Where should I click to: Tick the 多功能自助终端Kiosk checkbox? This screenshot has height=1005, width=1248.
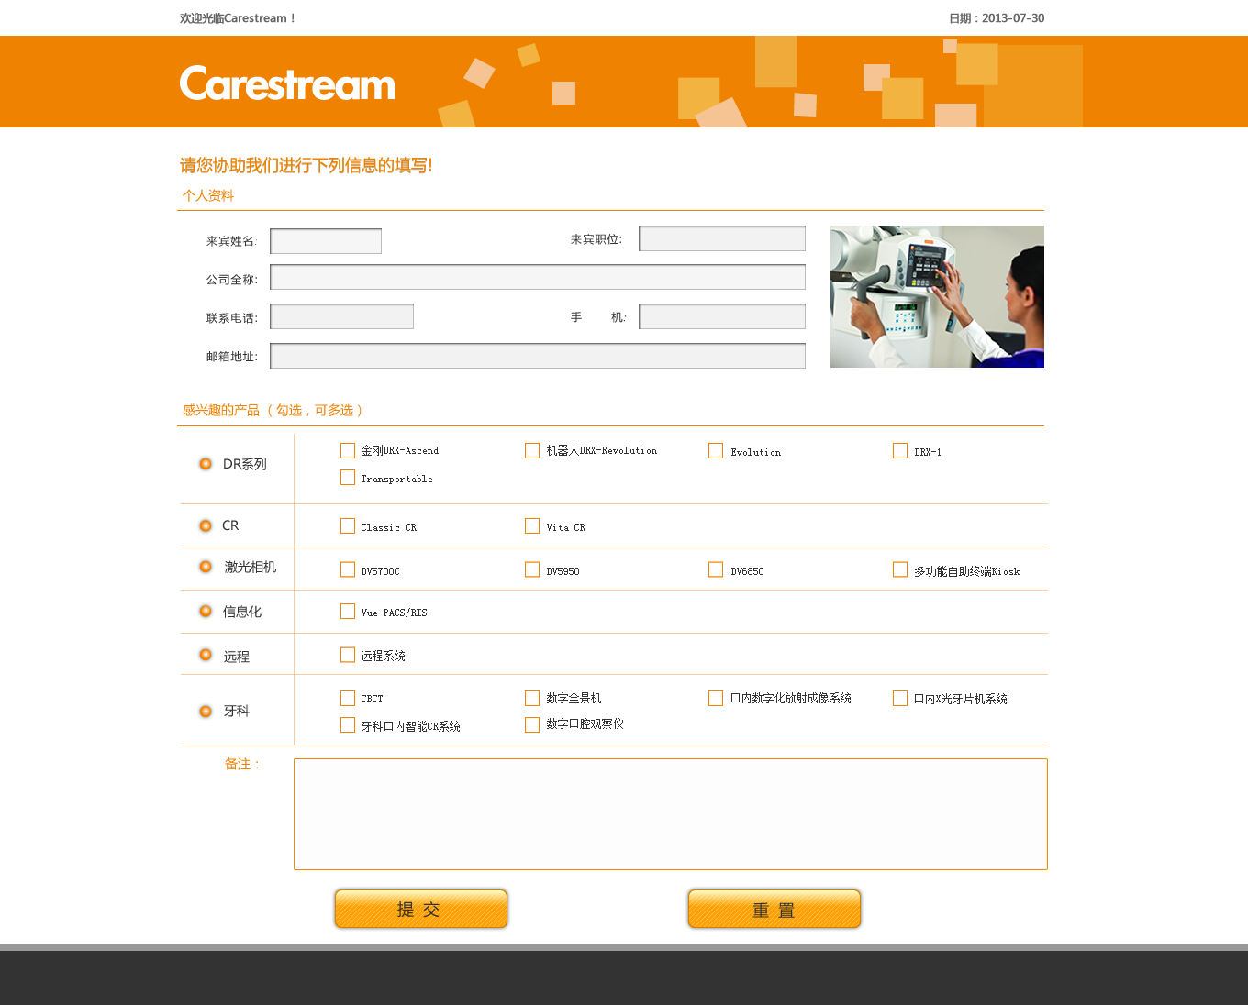900,570
